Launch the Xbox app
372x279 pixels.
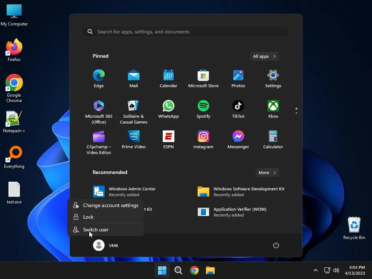[273, 109]
